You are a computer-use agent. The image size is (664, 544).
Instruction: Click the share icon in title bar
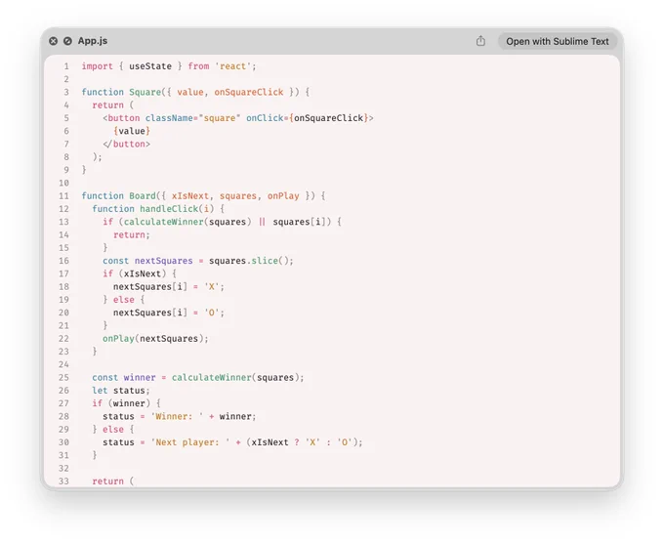pos(480,41)
